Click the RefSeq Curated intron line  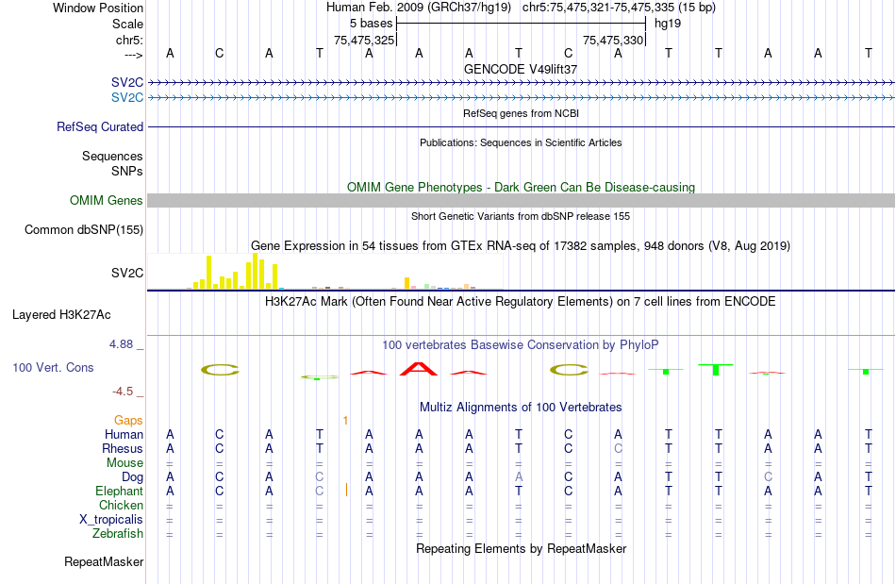521,126
